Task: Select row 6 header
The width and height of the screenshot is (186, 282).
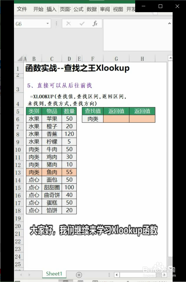Action: (18, 119)
